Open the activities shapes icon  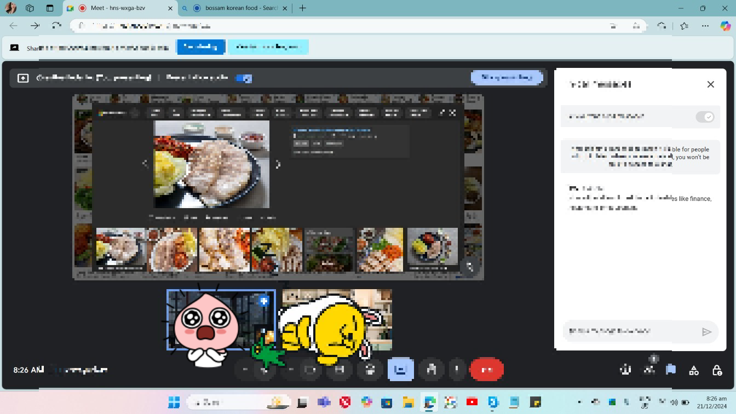point(694,371)
